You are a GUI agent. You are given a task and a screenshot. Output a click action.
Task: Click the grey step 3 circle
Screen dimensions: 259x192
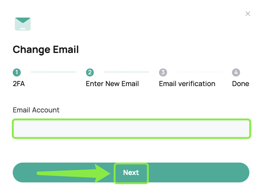point(163,72)
